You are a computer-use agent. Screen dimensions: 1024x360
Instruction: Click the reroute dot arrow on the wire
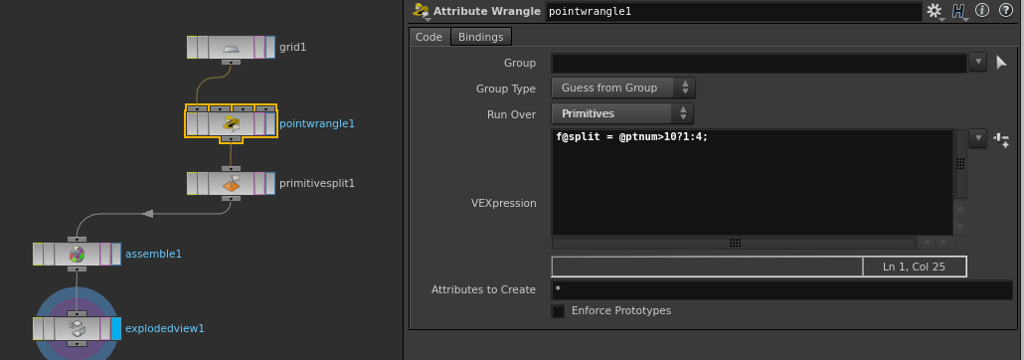tap(148, 214)
